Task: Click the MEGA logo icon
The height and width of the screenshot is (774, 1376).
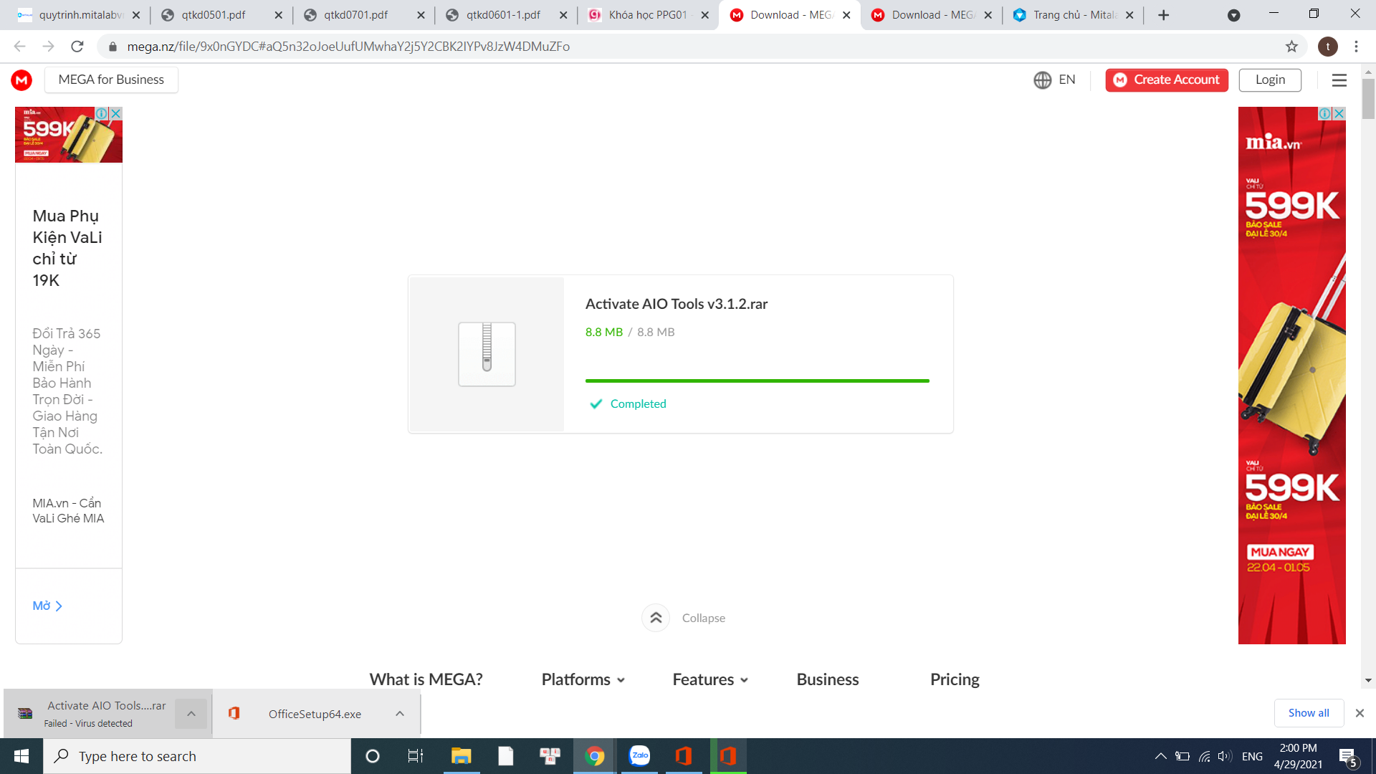Action: pyautogui.click(x=21, y=80)
